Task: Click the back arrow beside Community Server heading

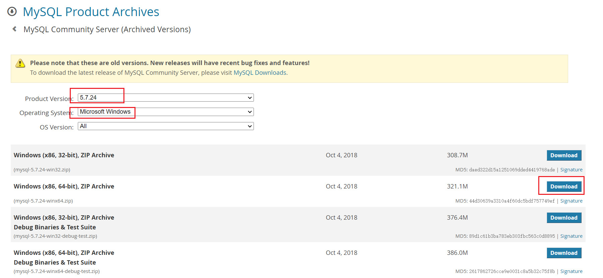Action: [14, 29]
